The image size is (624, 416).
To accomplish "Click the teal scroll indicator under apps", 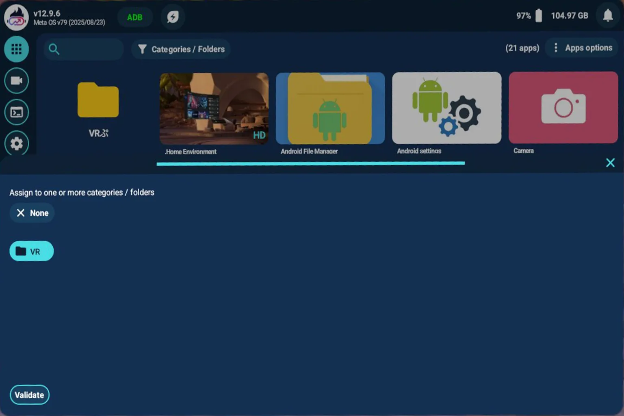I will (x=310, y=163).
